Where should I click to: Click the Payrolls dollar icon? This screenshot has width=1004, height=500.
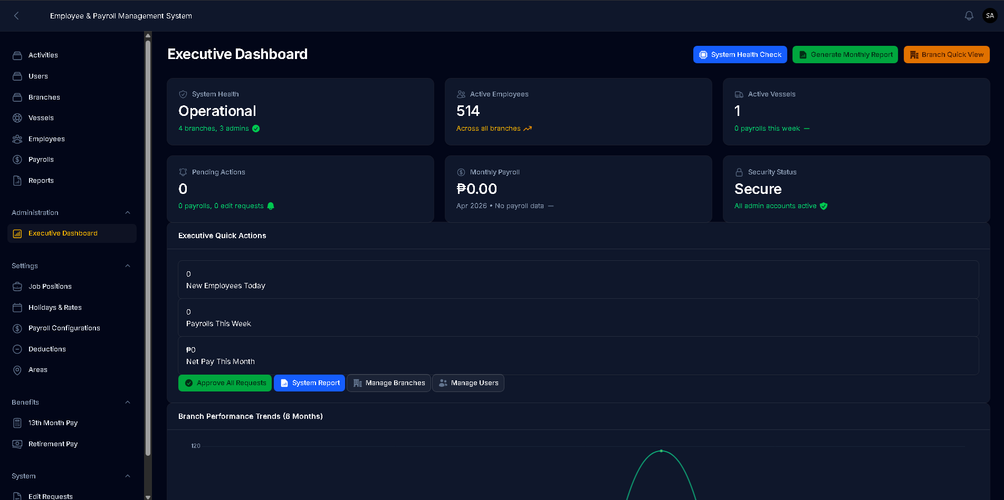[17, 160]
